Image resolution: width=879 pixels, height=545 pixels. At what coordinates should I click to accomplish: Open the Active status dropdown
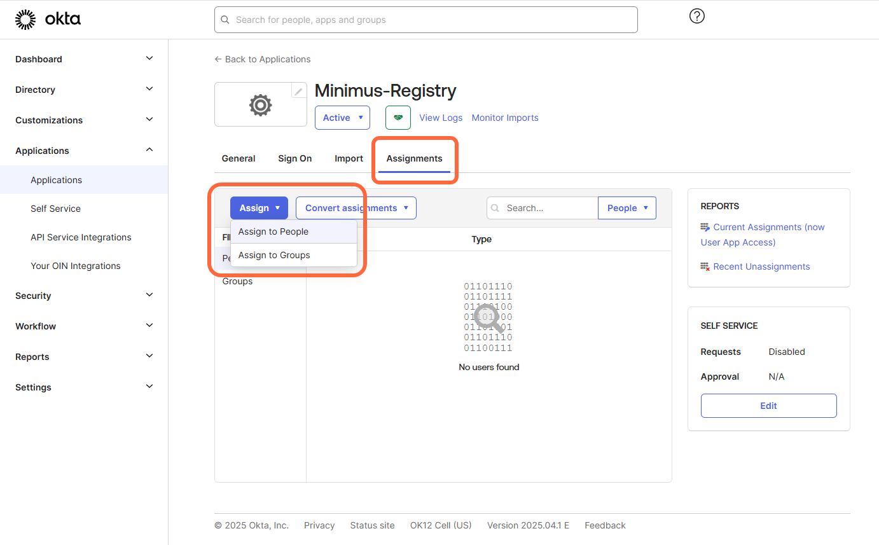click(x=342, y=118)
